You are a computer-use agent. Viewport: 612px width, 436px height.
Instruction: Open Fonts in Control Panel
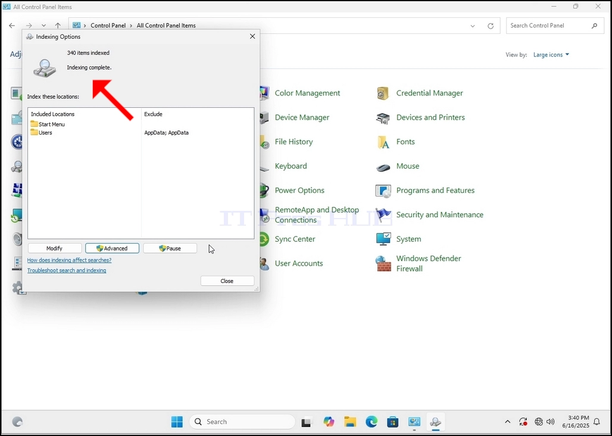pos(405,142)
